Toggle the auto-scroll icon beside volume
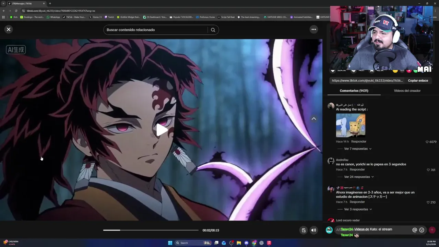The height and width of the screenshot is (247, 439). click(x=304, y=230)
